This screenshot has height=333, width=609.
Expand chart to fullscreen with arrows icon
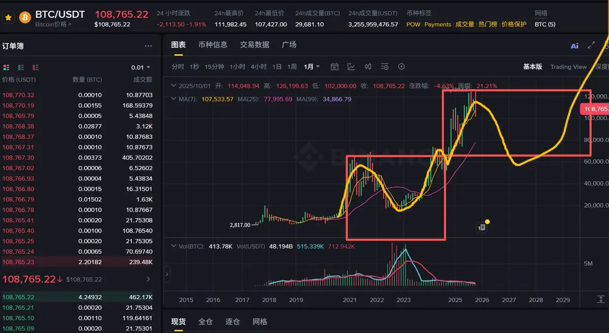click(591, 45)
